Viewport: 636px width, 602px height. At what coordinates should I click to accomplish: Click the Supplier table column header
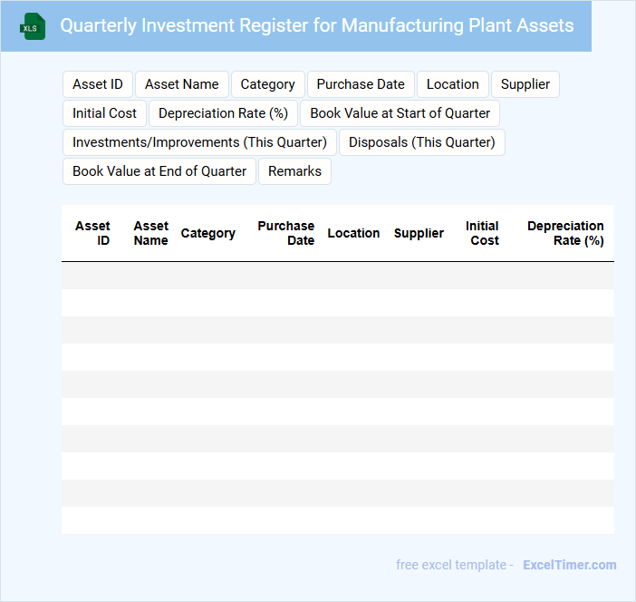[x=419, y=233]
